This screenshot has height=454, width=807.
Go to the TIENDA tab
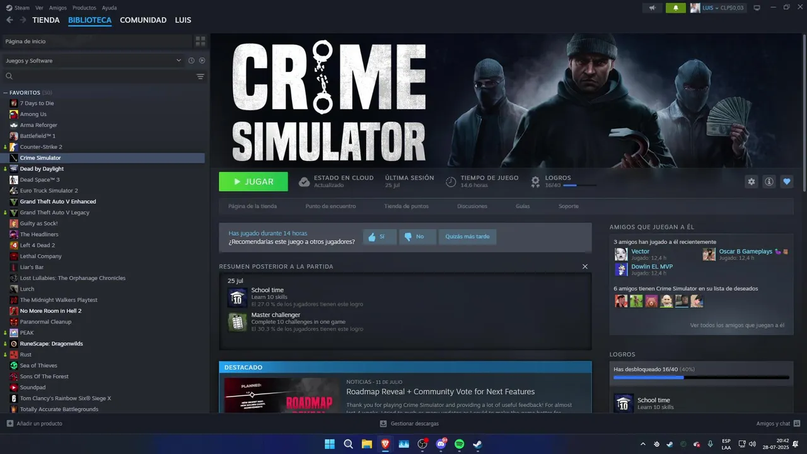(46, 20)
